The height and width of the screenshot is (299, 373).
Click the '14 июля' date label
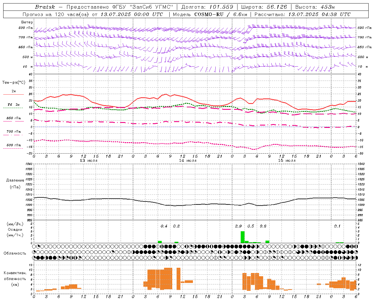click(x=188, y=161)
